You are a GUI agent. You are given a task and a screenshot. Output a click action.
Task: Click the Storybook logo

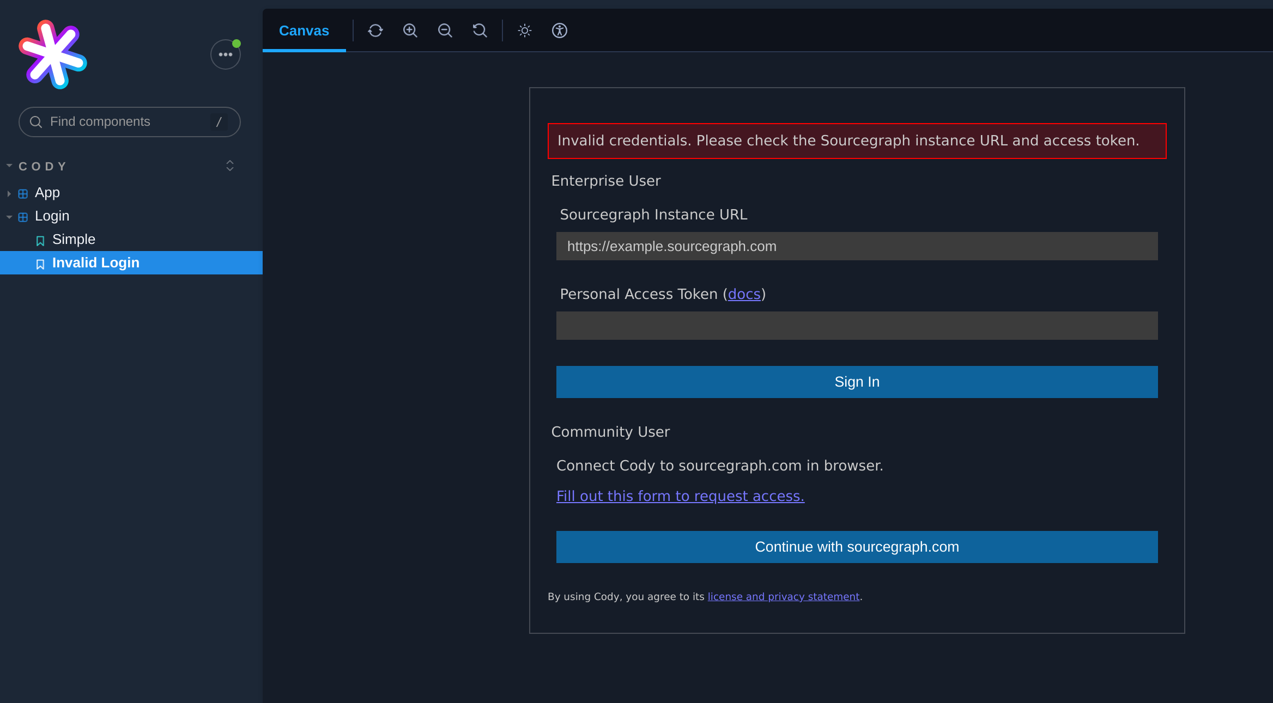pyautogui.click(x=53, y=54)
